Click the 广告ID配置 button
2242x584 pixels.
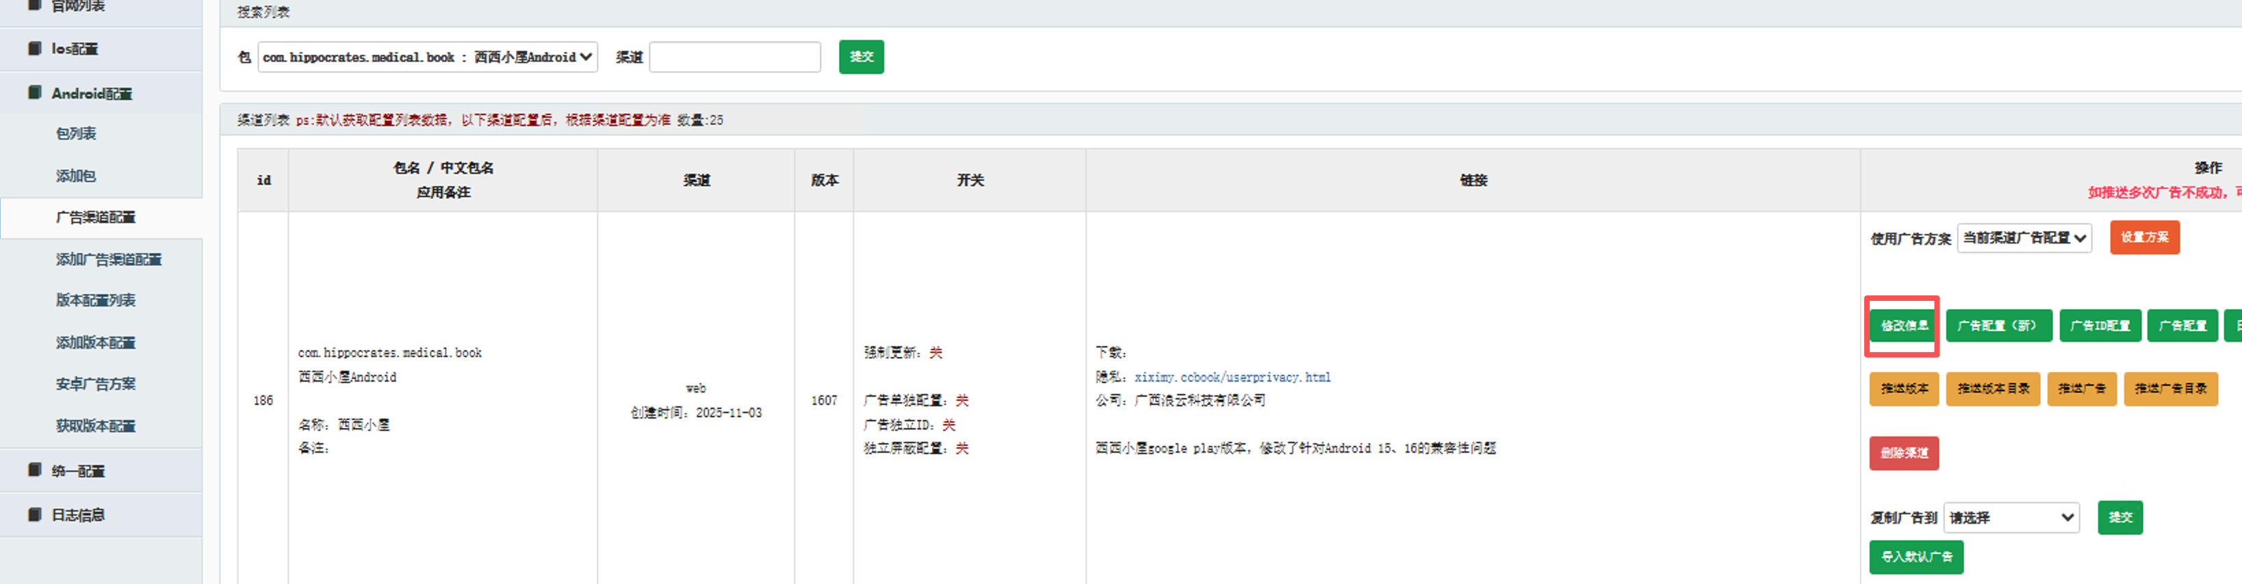[2099, 326]
